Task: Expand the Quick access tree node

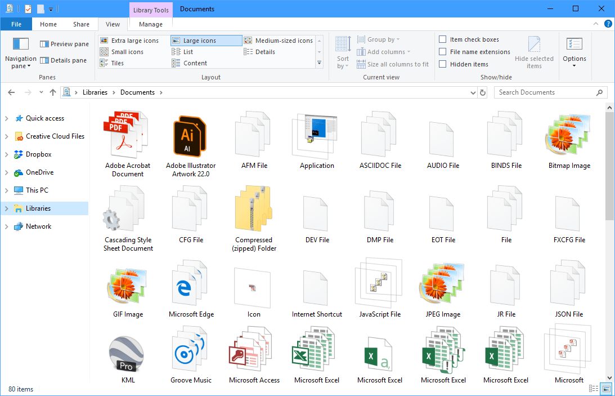Action: point(7,118)
